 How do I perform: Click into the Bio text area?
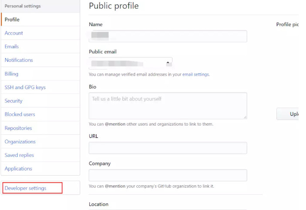[168, 106]
